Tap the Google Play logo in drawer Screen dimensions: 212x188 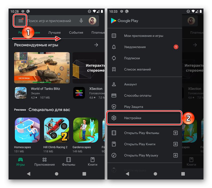[x=124, y=21]
